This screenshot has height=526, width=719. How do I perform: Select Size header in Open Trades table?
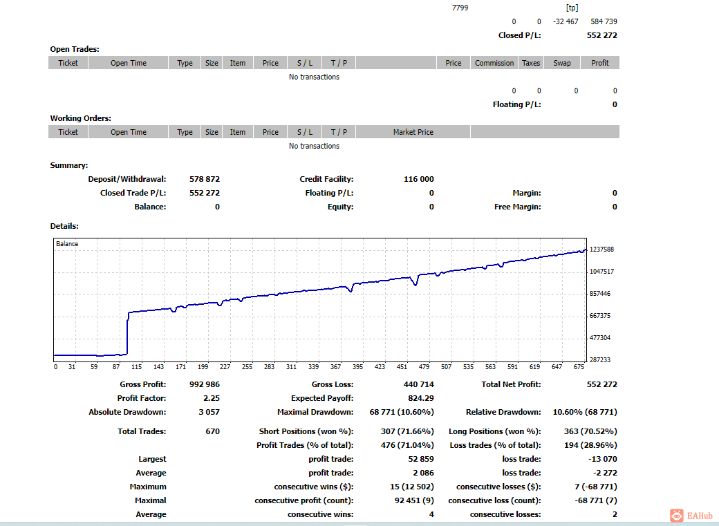(212, 63)
